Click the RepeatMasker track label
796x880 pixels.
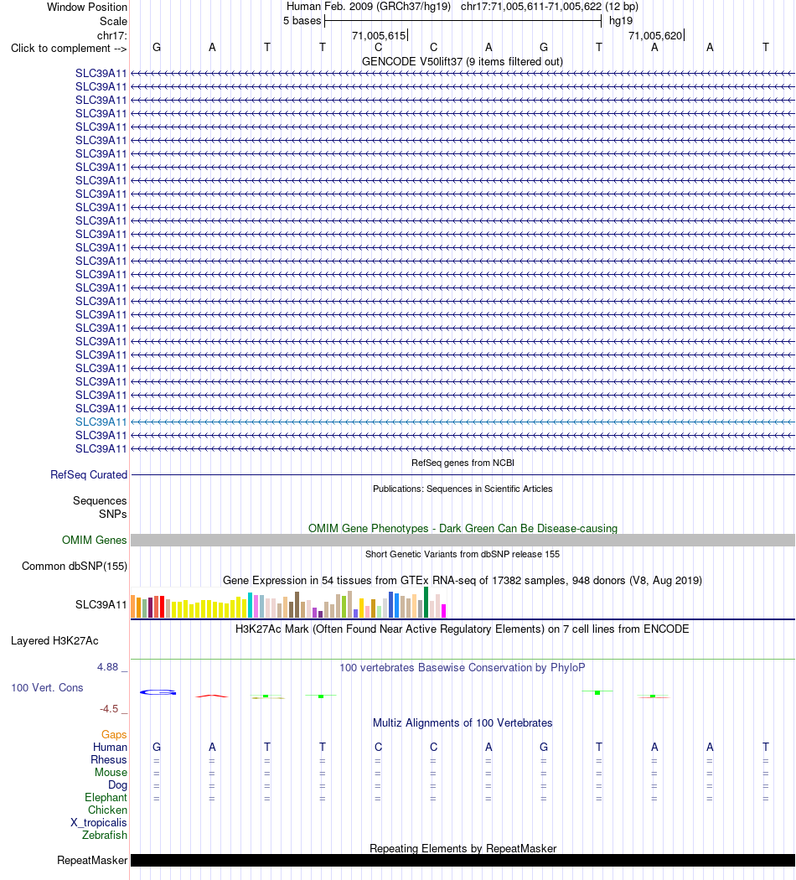pyautogui.click(x=92, y=861)
